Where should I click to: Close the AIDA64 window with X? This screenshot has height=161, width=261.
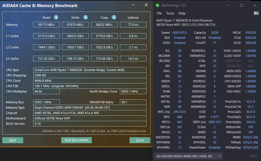[146, 5]
